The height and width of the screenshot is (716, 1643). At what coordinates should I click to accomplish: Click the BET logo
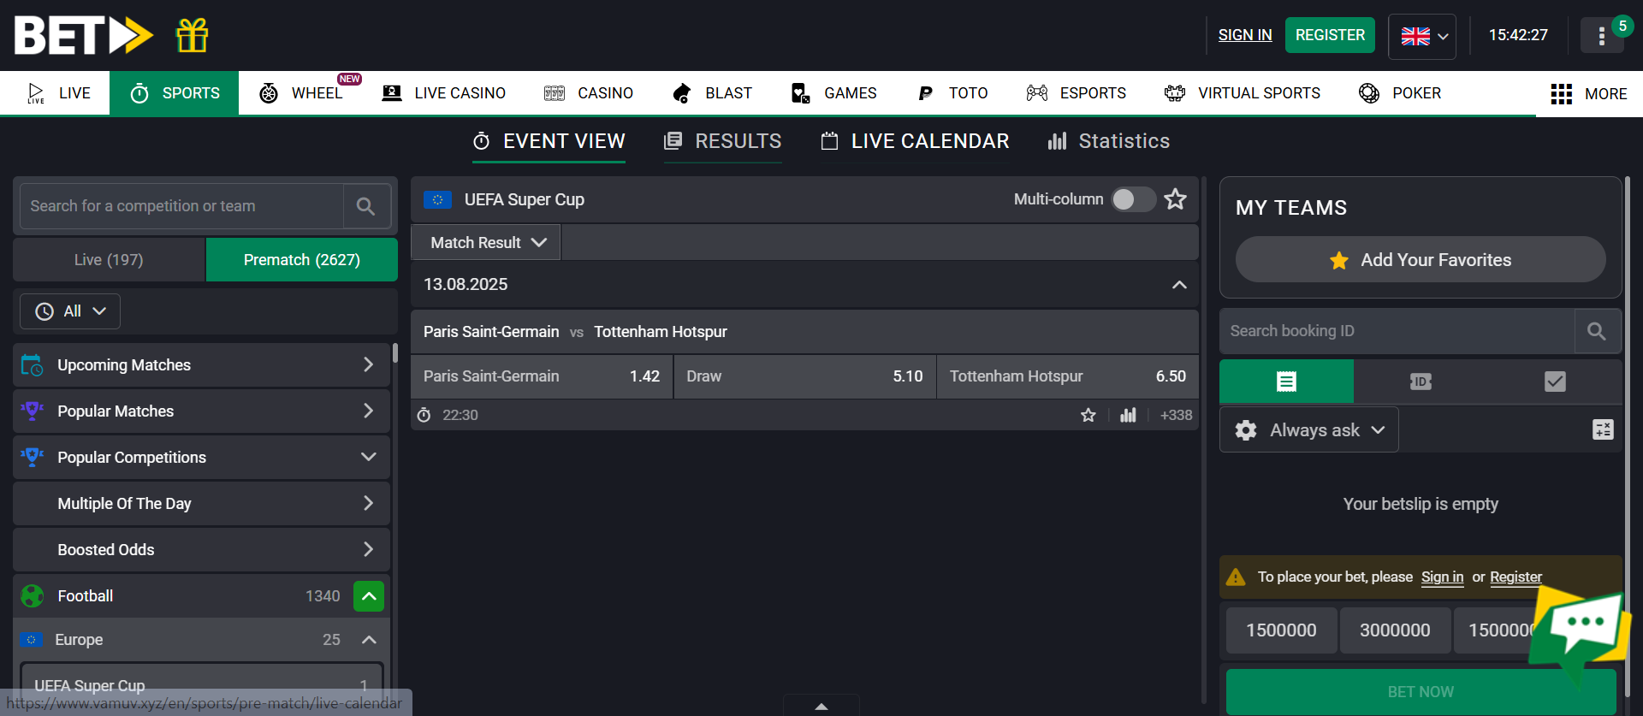[x=84, y=35]
